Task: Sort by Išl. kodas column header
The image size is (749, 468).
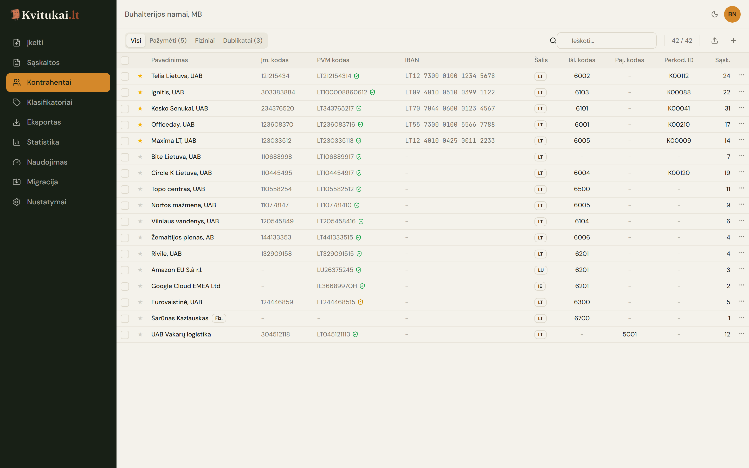Action: coord(582,60)
